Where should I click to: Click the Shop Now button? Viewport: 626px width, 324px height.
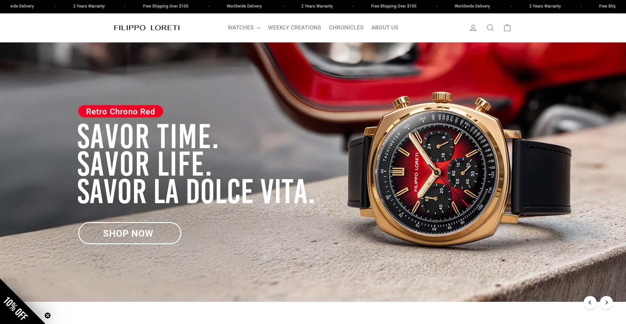tap(130, 233)
